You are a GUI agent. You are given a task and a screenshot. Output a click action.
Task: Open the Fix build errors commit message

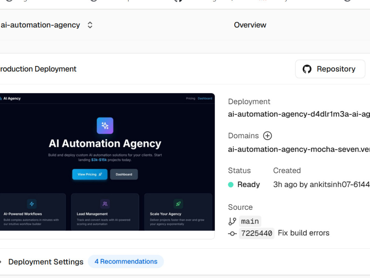pyautogui.click(x=303, y=233)
